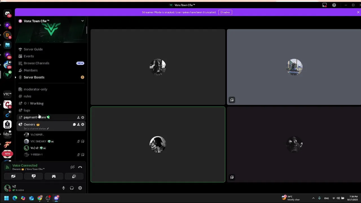Viewport: 361px width, 203px height.
Task: Share your screen from the voice panel
Action: (34, 176)
